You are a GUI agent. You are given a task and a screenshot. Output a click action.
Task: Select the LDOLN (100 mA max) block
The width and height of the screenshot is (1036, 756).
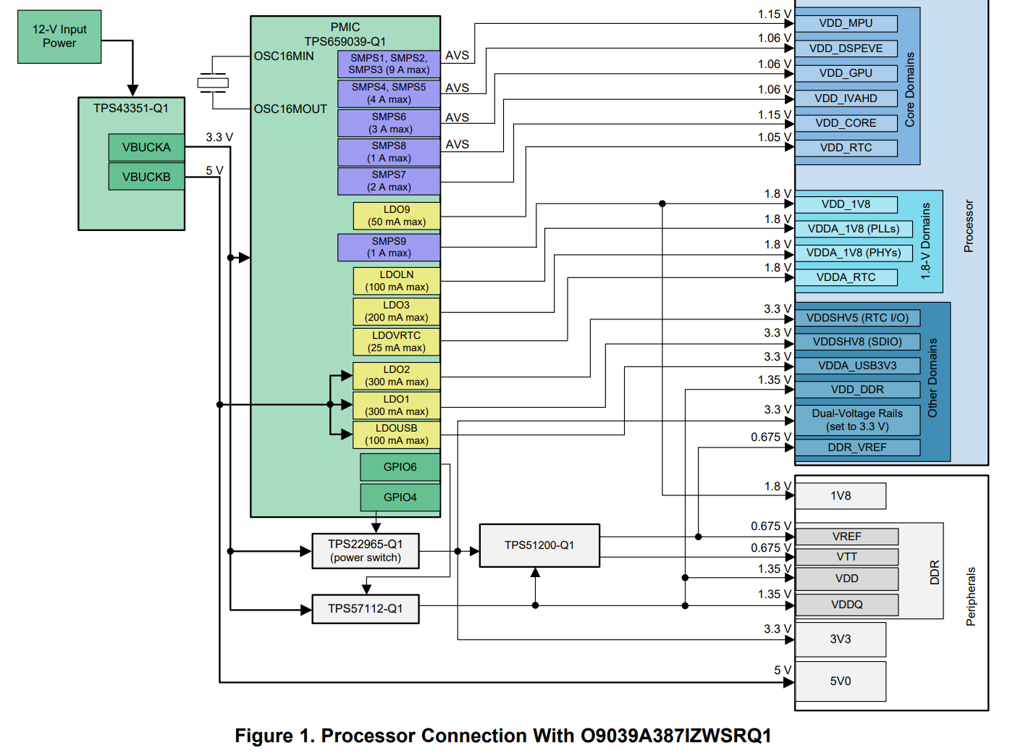pos(397,281)
